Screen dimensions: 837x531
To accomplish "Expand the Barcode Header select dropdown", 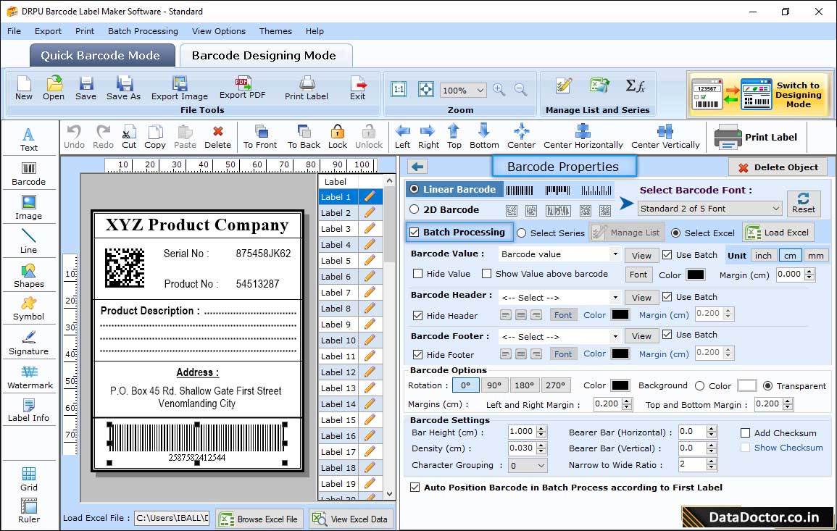I will [x=558, y=296].
